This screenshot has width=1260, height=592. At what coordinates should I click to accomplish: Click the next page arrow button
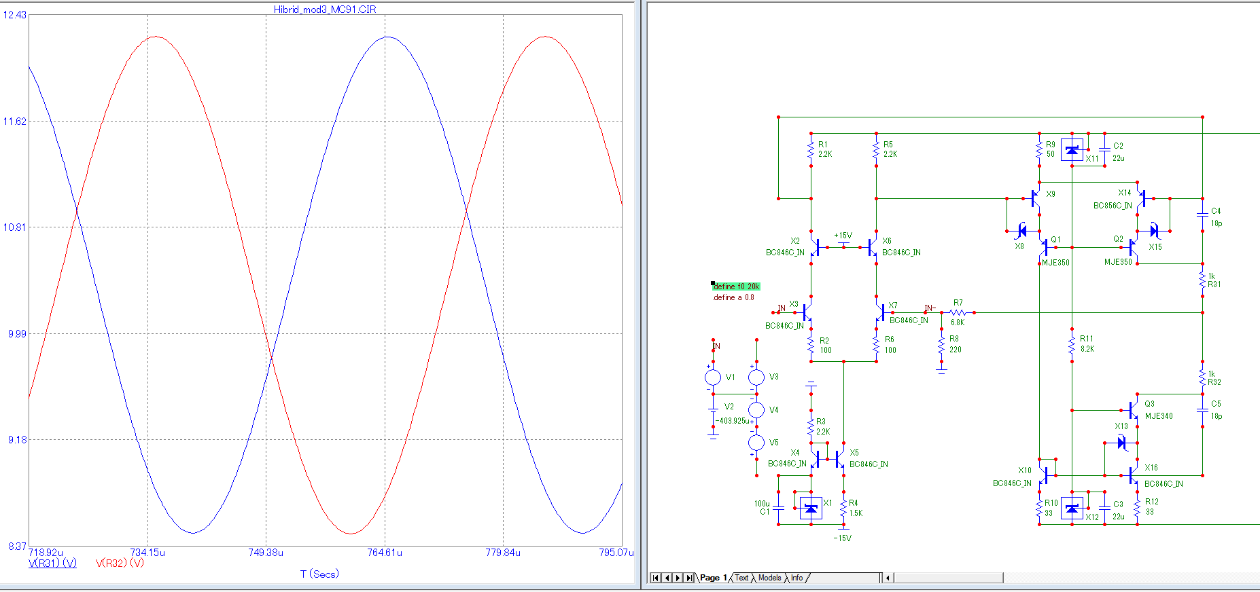[678, 578]
